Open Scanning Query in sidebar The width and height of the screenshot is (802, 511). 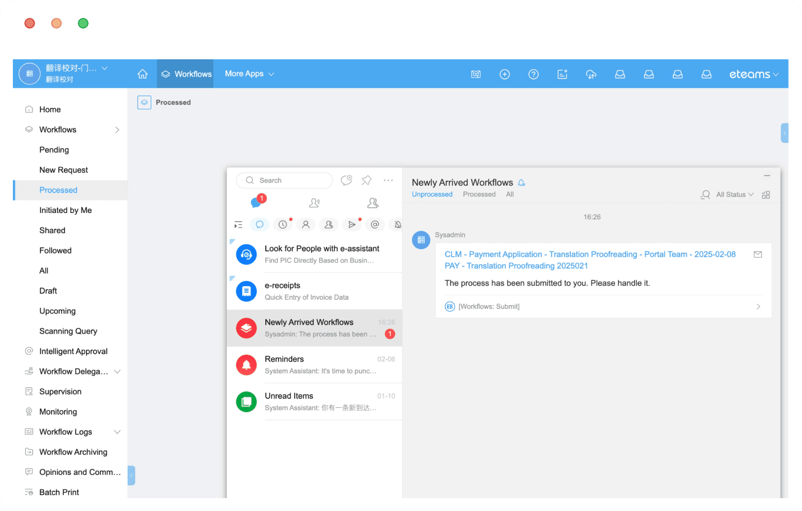tap(68, 331)
